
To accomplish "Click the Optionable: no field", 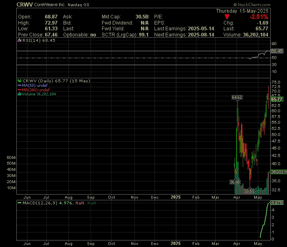I will 80,35.
